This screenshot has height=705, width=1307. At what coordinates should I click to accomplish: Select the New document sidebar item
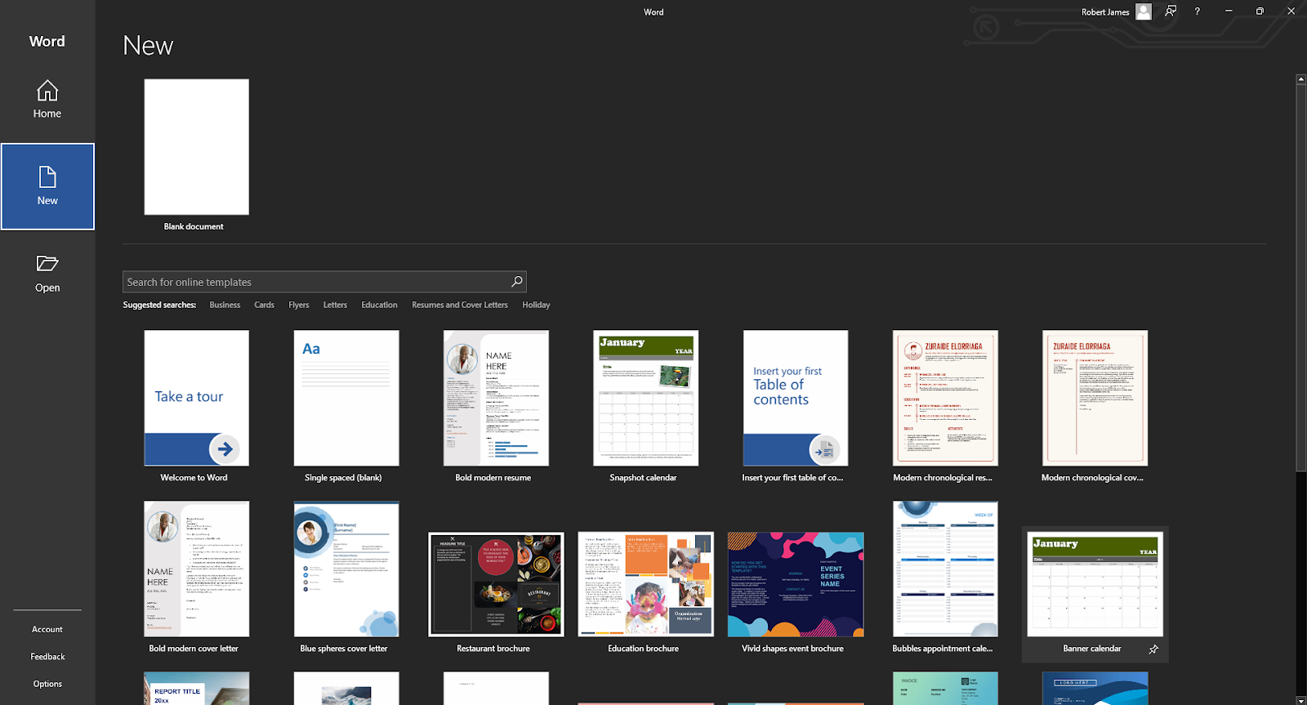click(x=47, y=186)
